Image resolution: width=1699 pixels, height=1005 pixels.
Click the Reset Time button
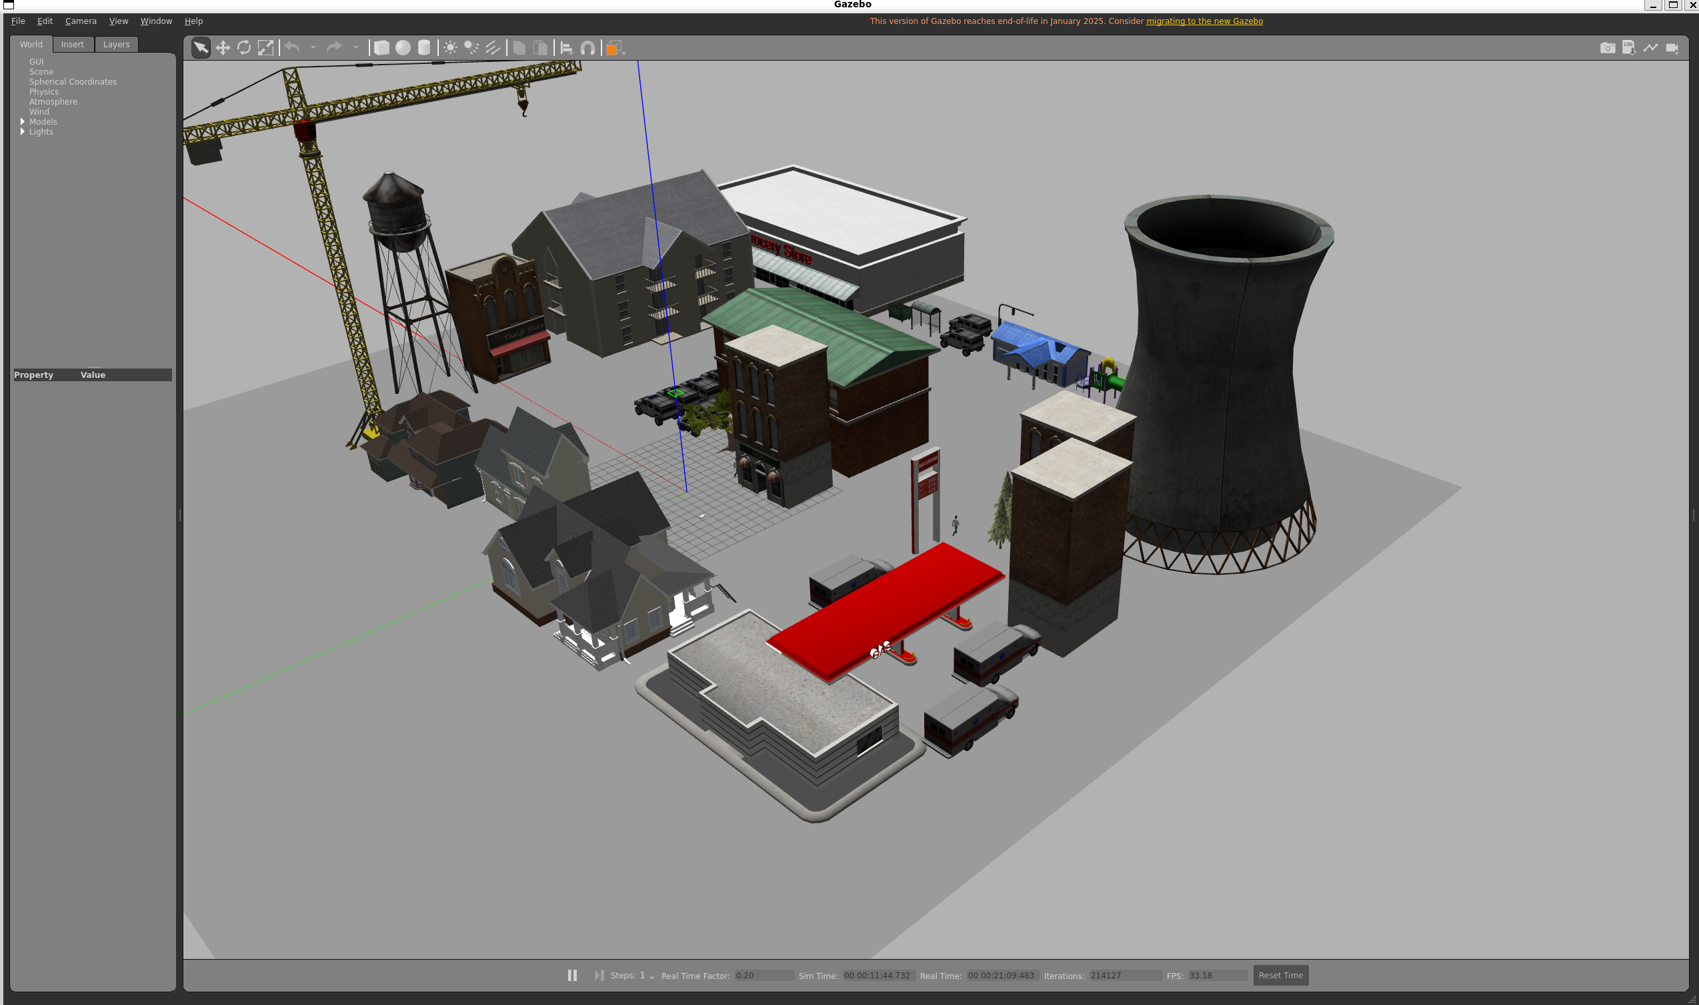coord(1280,975)
